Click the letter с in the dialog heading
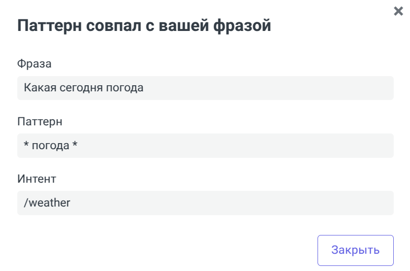Image resolution: width=410 pixels, height=271 pixels. pos(154,25)
